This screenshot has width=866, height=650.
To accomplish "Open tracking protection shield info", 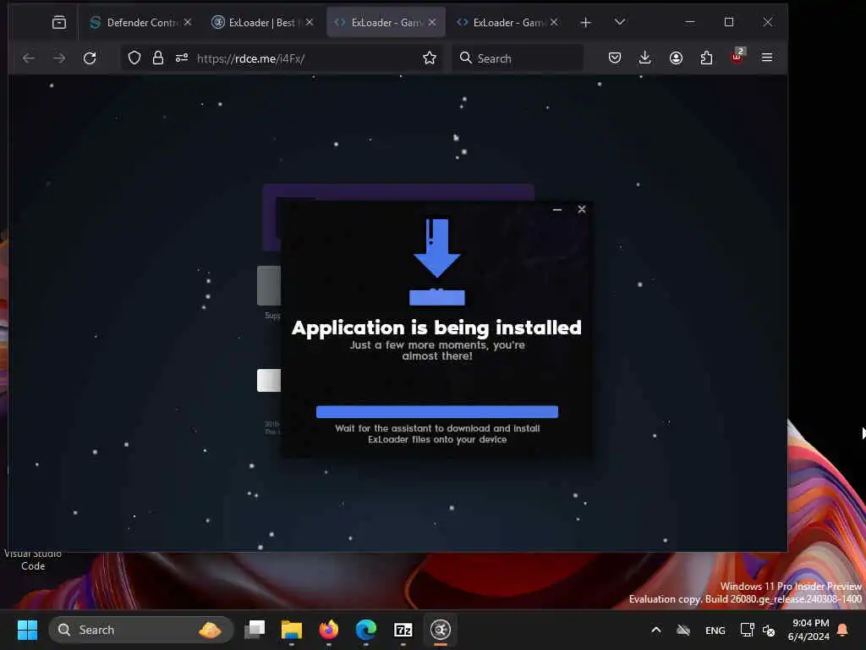I will tap(134, 58).
